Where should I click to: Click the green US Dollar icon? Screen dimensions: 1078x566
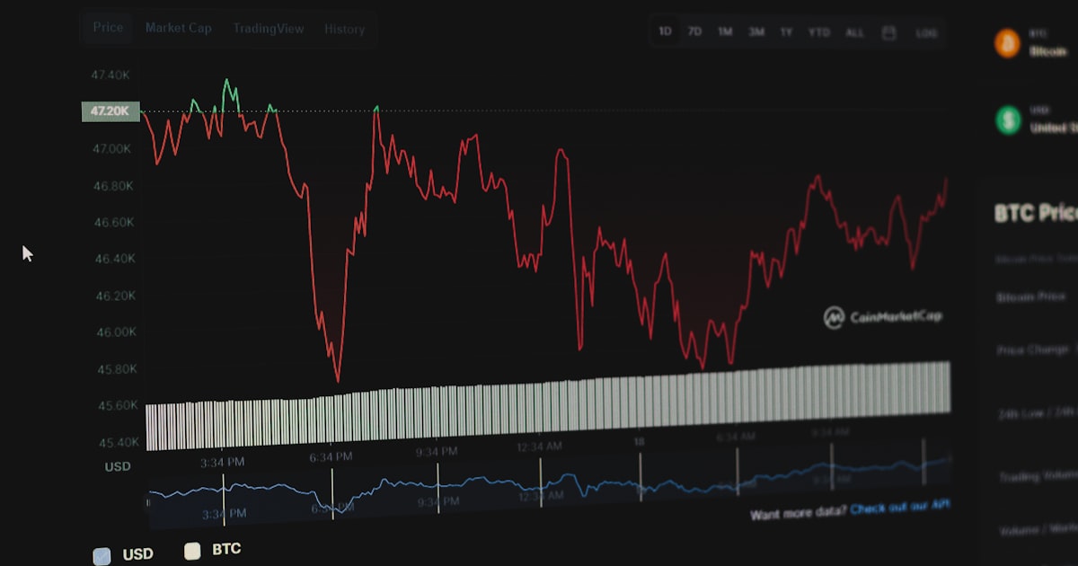click(x=1008, y=119)
